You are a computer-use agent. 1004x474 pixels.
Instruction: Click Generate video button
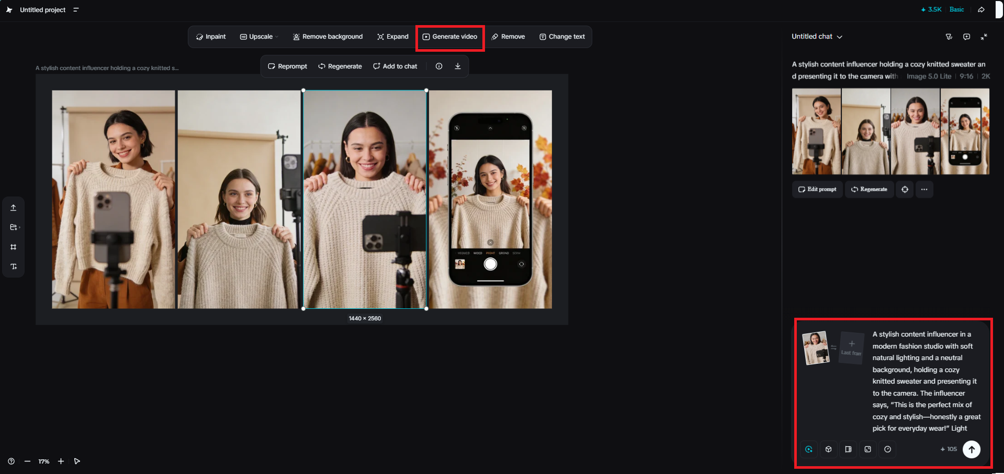(450, 37)
